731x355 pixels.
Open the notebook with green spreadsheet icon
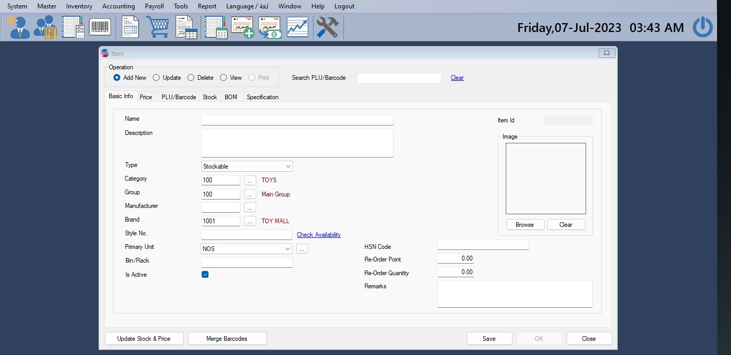216,27
